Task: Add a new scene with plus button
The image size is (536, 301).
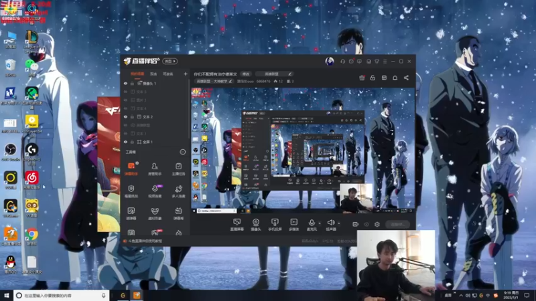Action: (x=186, y=74)
